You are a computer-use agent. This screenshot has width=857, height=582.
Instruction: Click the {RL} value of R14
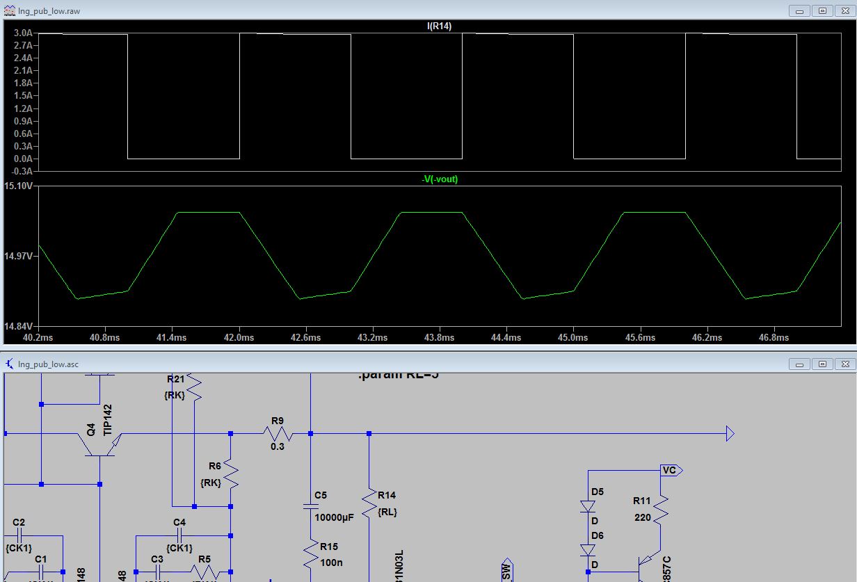pos(387,512)
